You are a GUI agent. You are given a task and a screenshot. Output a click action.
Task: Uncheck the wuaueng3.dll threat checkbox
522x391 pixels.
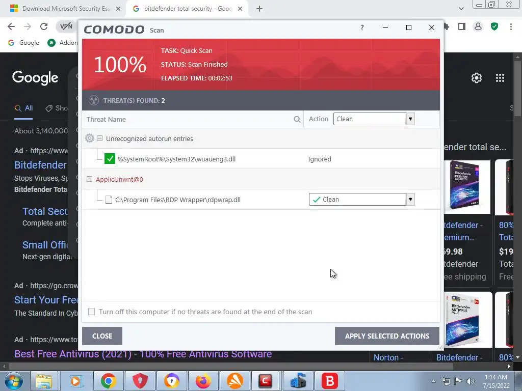[110, 159]
